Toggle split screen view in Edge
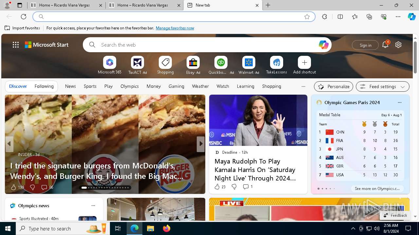 pos(340,17)
